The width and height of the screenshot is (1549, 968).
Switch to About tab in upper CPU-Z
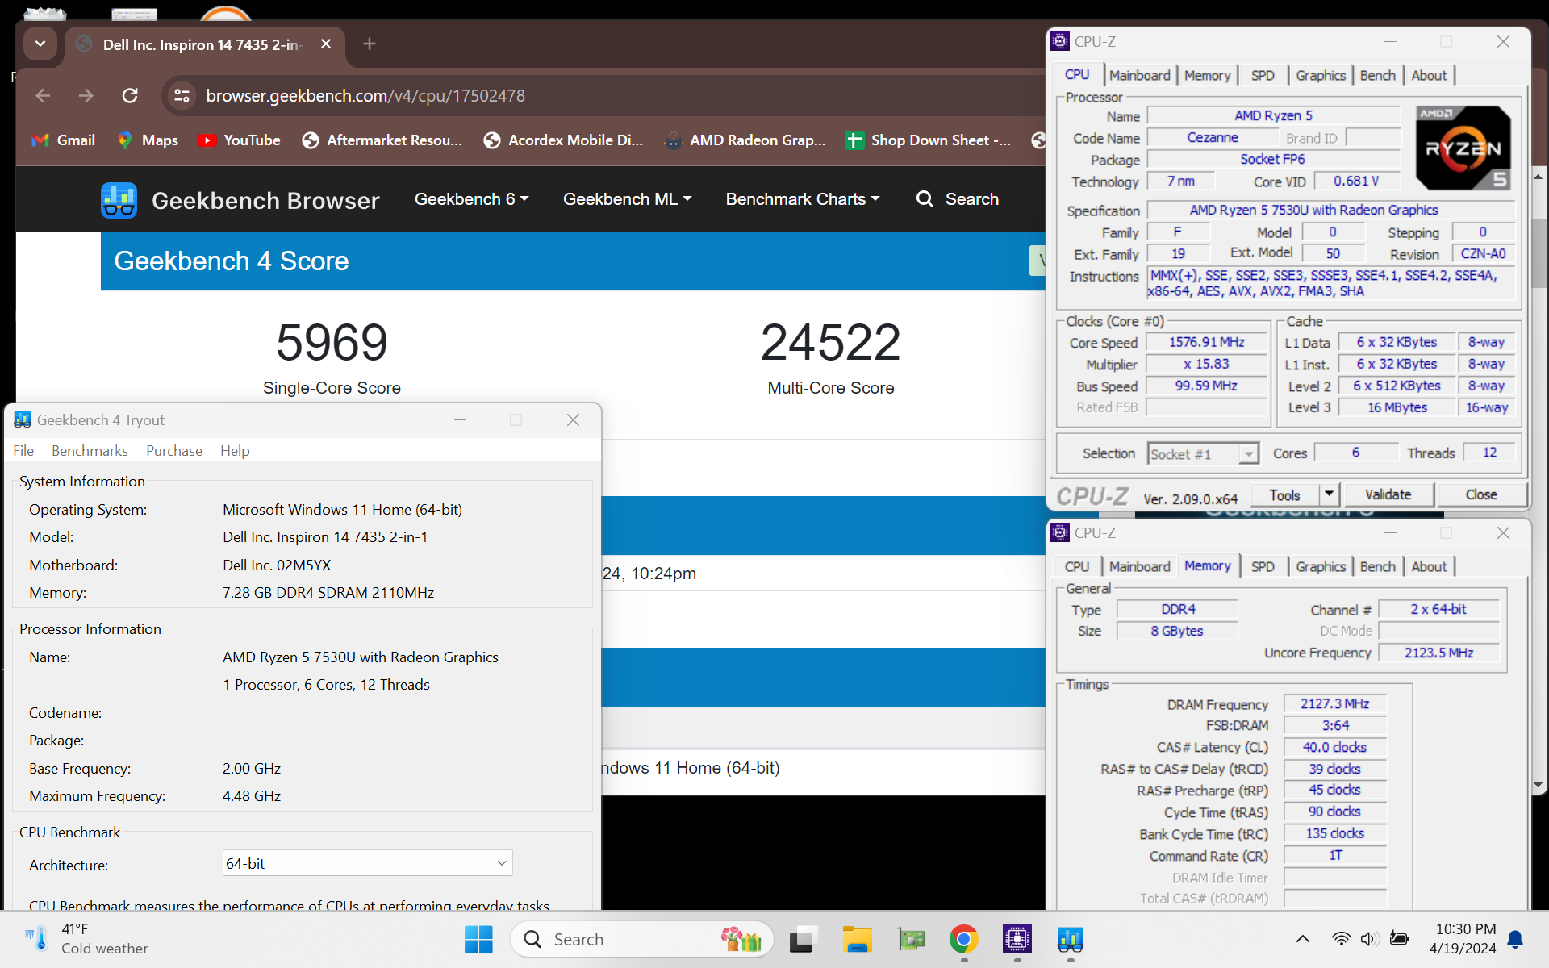click(1429, 75)
